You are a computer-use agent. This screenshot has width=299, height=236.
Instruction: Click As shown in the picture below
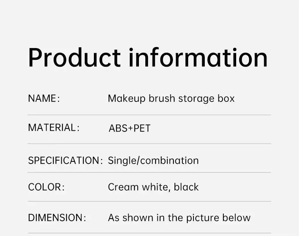click(x=179, y=218)
